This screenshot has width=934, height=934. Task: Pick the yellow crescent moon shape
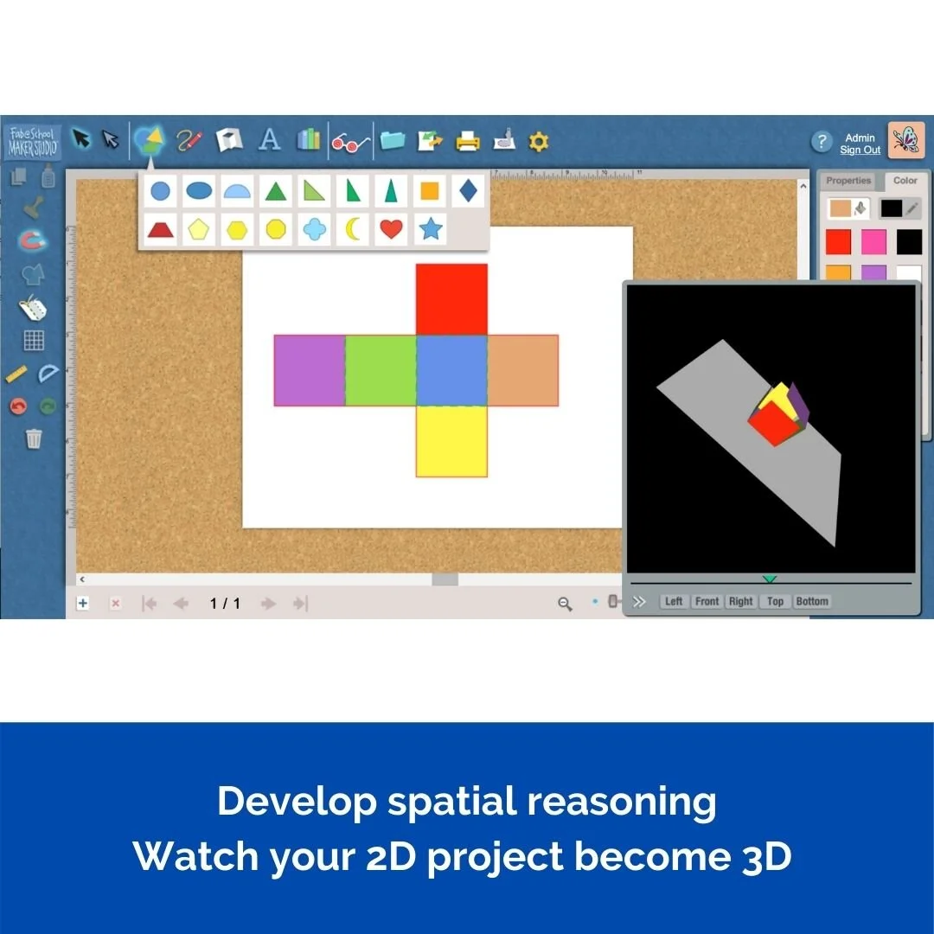click(x=353, y=229)
